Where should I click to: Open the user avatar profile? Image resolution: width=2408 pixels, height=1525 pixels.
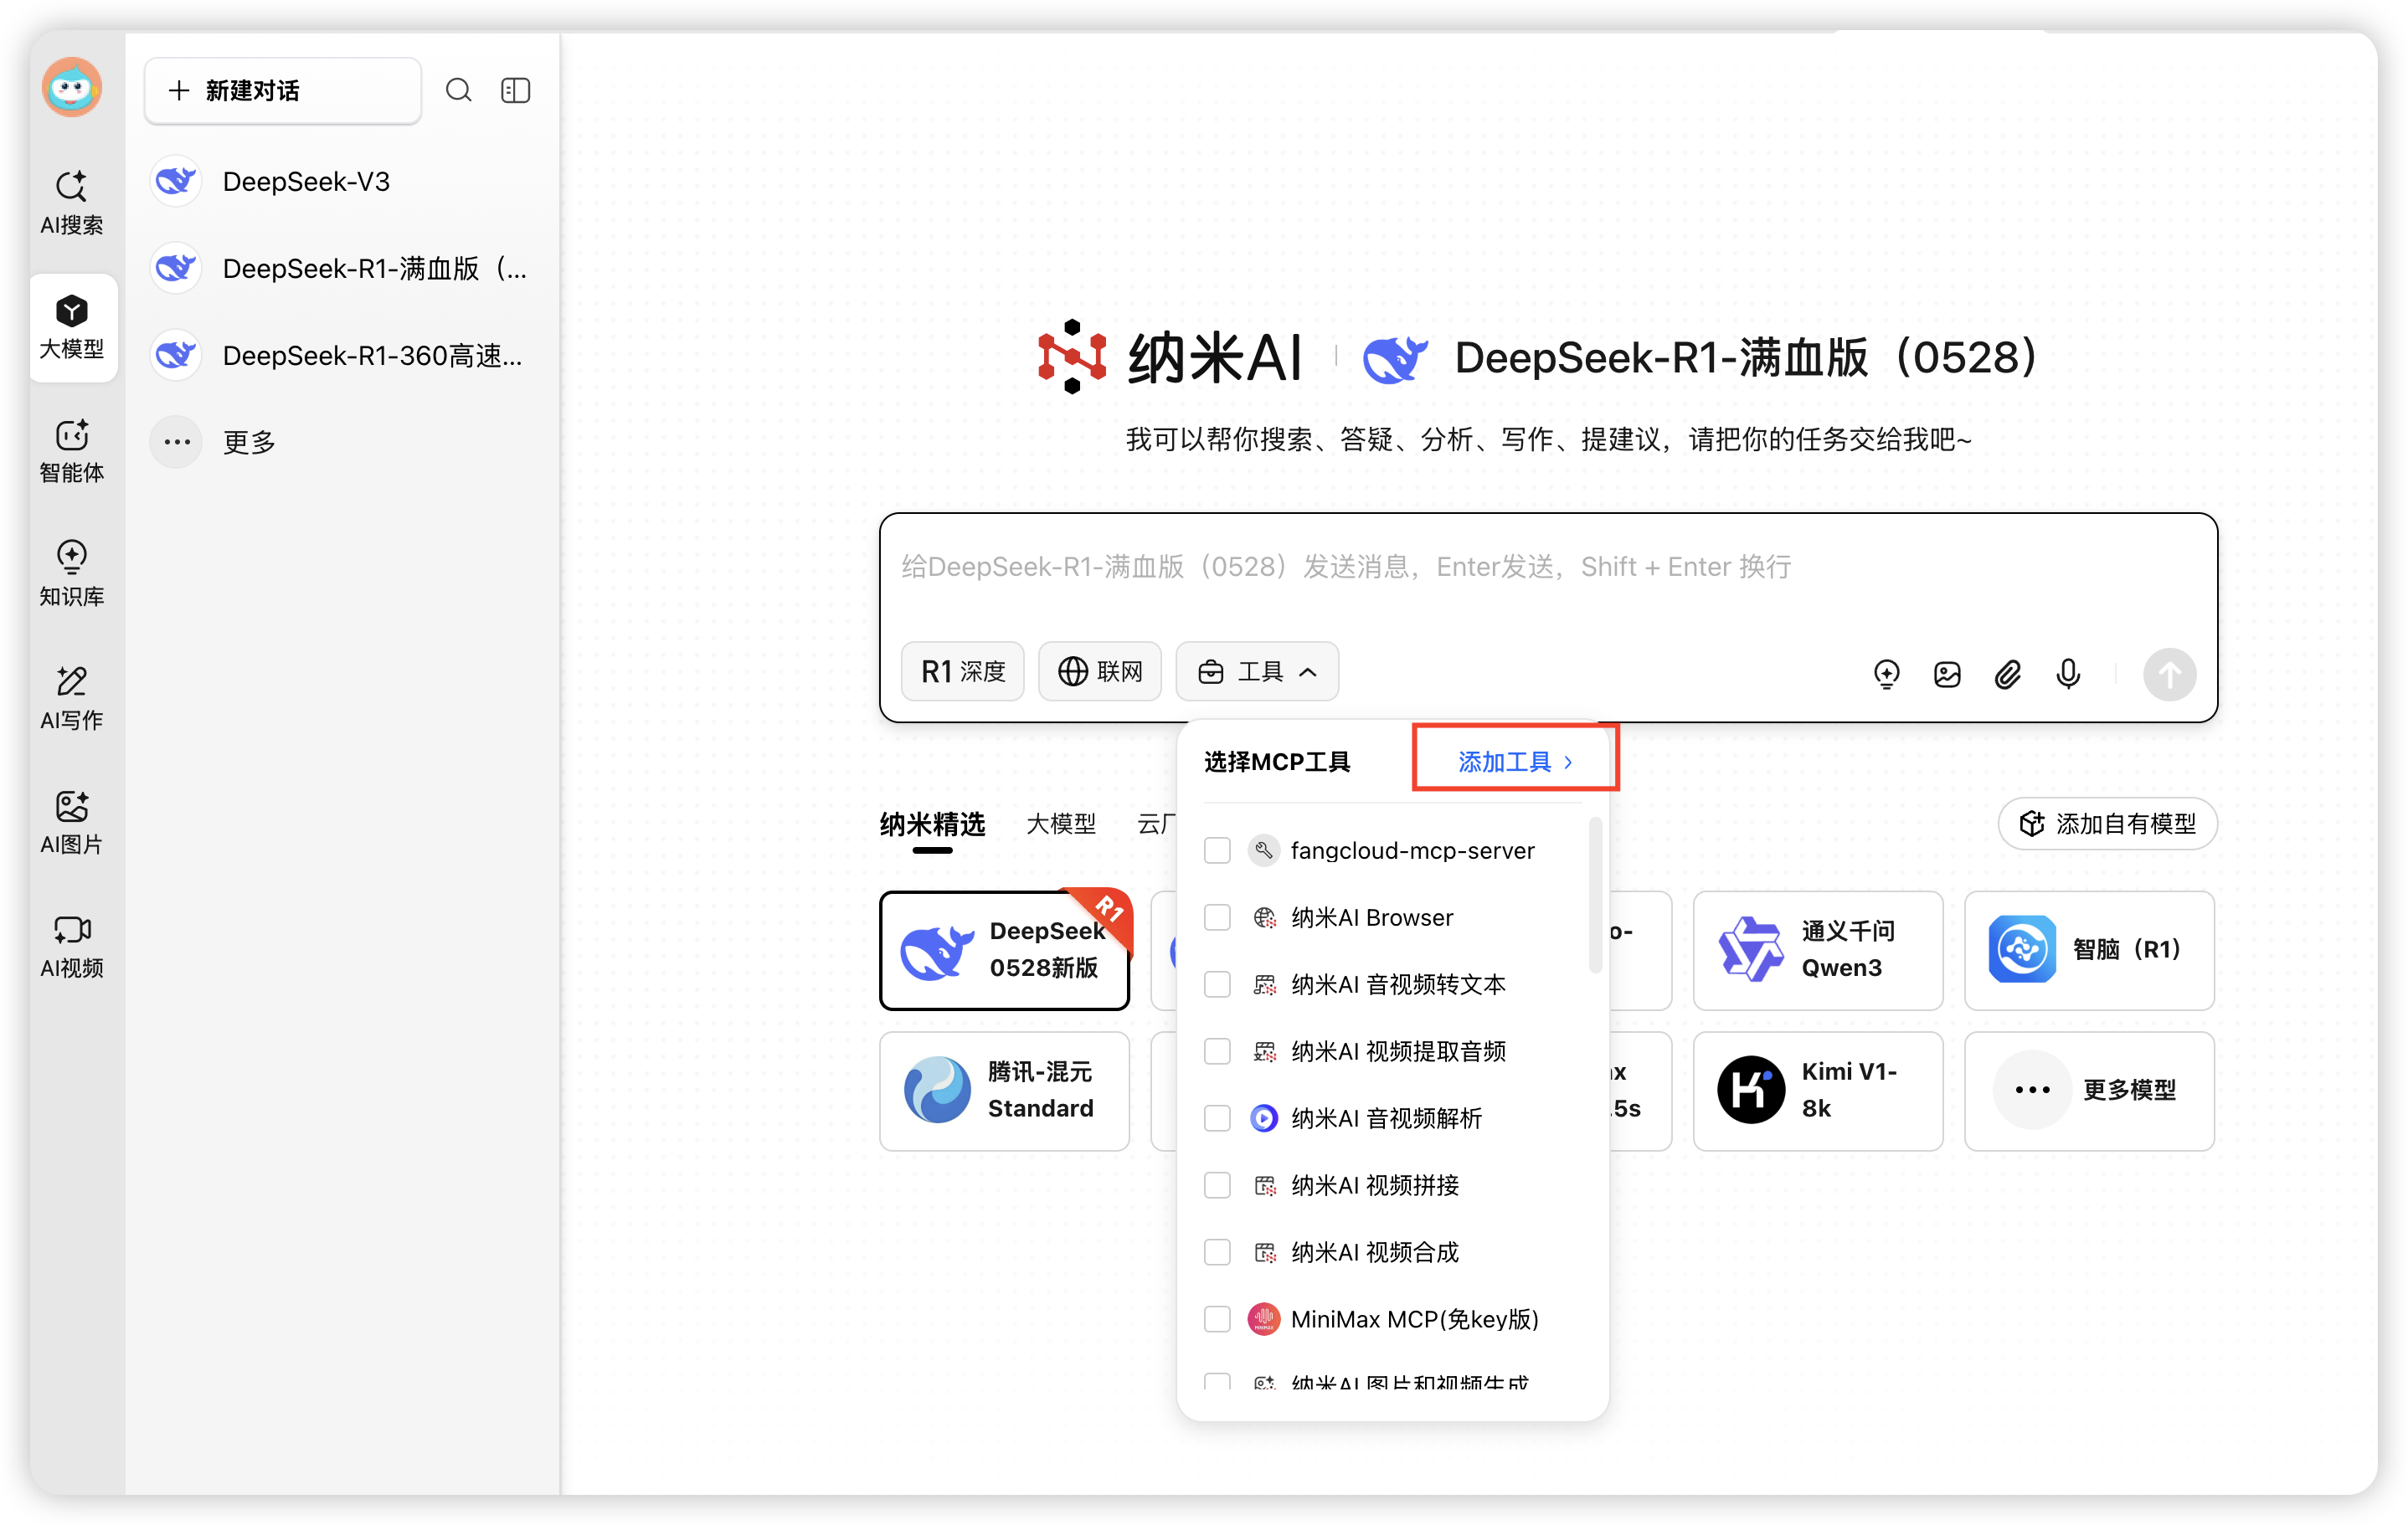click(71, 89)
